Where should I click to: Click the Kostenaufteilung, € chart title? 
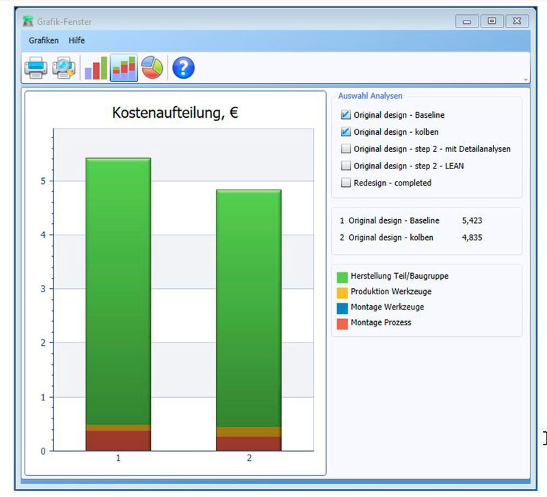click(x=175, y=113)
